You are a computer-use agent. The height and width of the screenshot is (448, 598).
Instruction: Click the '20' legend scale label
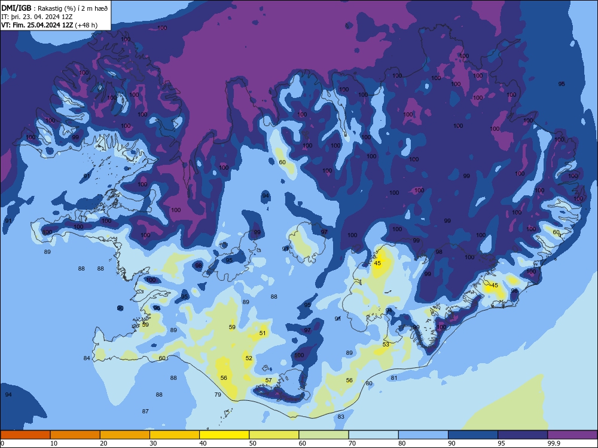103,443
